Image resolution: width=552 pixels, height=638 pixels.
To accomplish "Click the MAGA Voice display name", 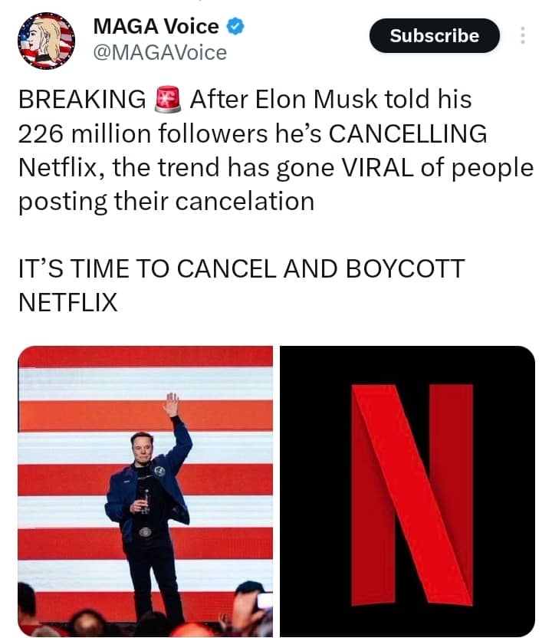I will [156, 27].
